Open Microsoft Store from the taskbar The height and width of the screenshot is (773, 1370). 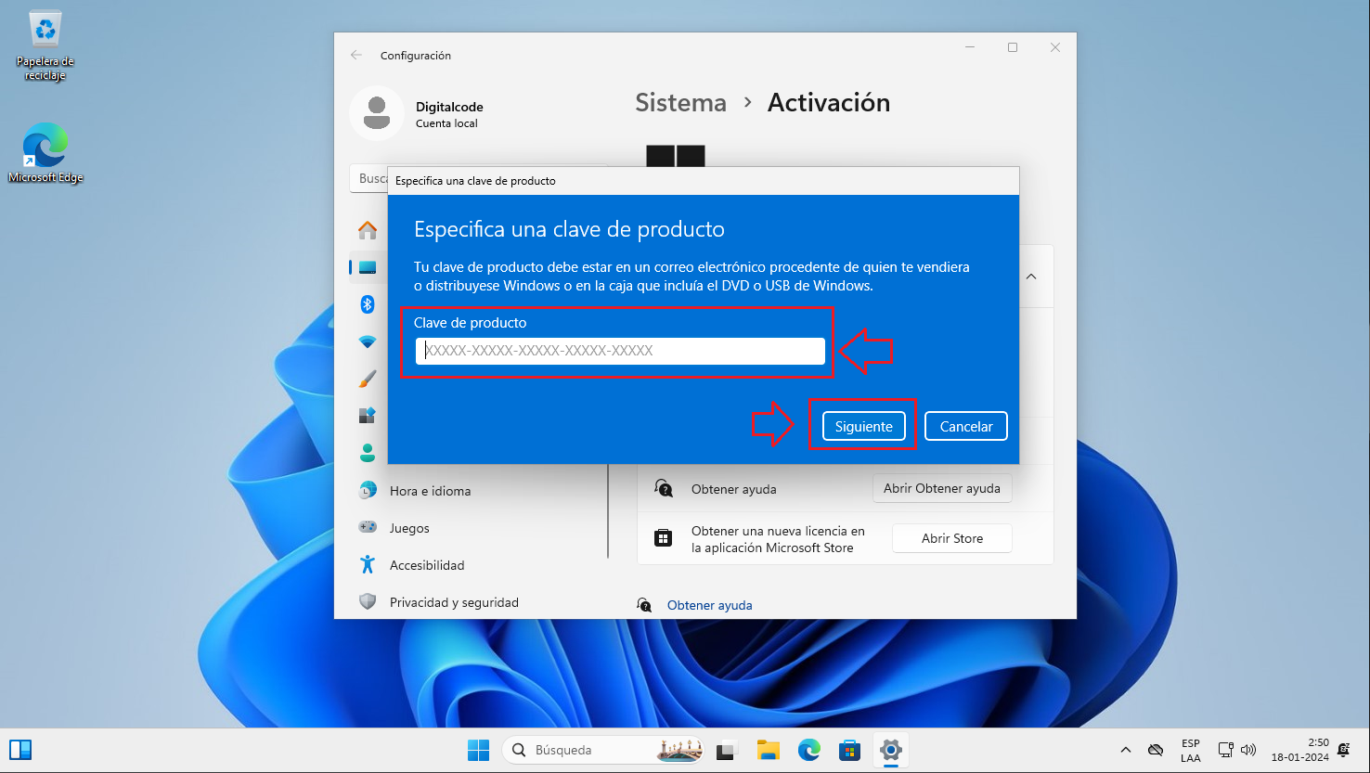(x=849, y=750)
